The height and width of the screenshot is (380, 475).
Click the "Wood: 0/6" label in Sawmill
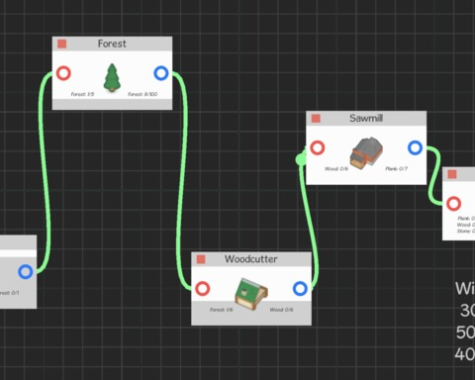336,169
